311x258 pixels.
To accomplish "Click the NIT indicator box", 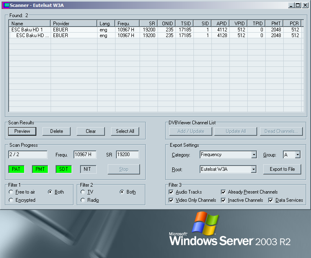I will tap(88, 169).
